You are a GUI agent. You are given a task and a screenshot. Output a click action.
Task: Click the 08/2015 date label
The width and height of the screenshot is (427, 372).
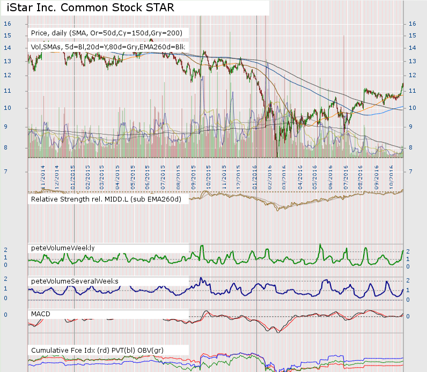pyautogui.click(x=179, y=177)
